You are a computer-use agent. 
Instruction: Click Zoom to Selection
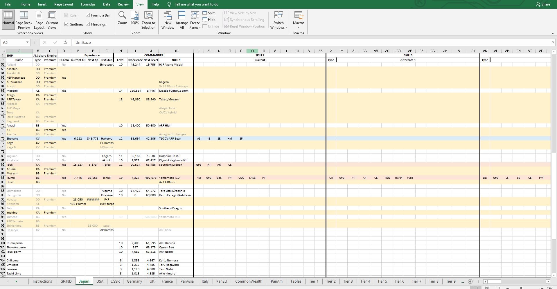148,20
